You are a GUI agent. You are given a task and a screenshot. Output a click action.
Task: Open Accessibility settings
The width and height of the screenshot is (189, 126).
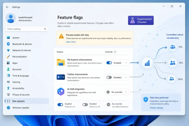click(x=27, y=88)
